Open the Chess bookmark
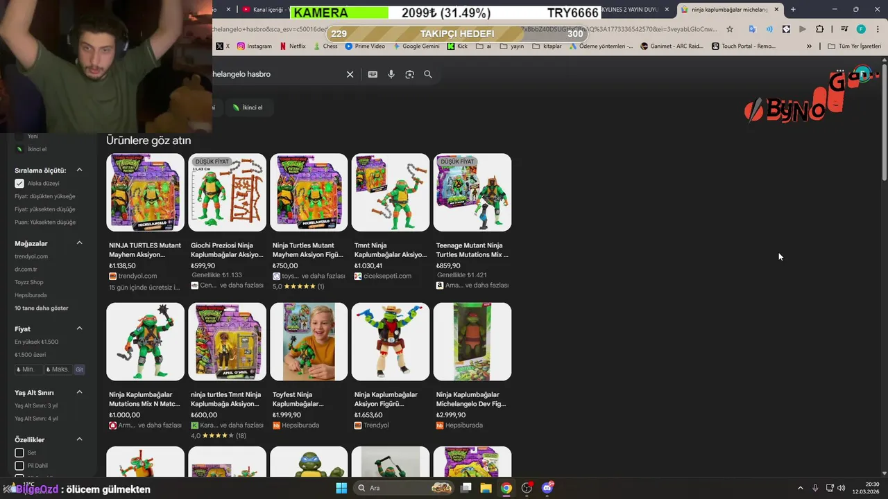Screen dimensions: 888x499 pos(325,46)
